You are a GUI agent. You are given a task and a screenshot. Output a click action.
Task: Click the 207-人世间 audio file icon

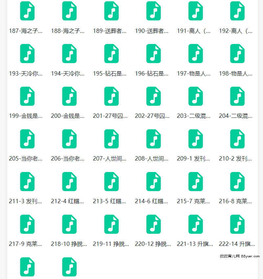point(111,139)
